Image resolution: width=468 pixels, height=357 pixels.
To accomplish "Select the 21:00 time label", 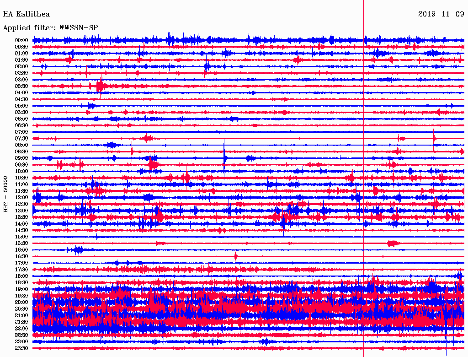I will click(x=21, y=316).
